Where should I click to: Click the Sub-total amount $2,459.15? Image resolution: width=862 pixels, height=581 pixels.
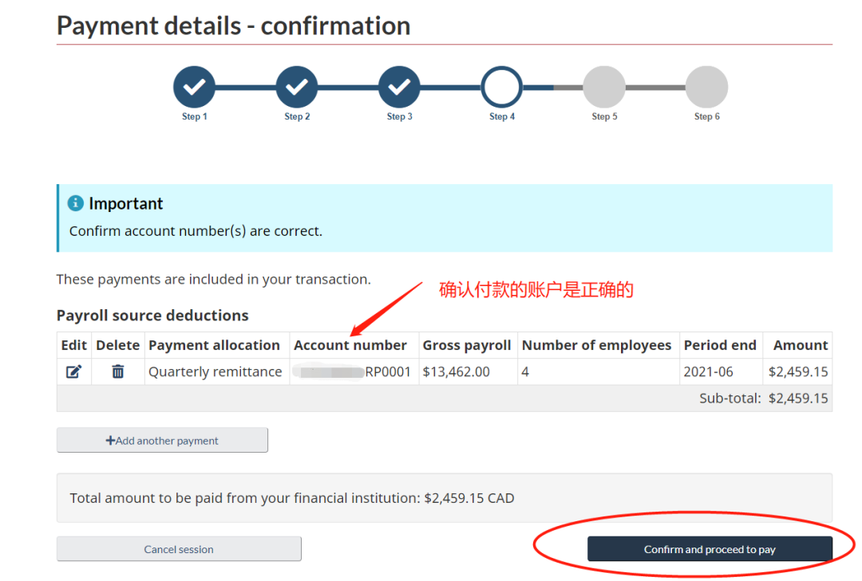pyautogui.click(x=798, y=398)
